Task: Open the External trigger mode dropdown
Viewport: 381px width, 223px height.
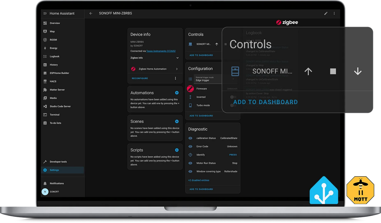Action: click(208, 79)
